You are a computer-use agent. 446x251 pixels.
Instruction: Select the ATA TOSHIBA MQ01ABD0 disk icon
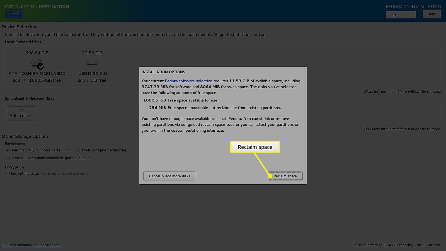[x=37, y=64]
